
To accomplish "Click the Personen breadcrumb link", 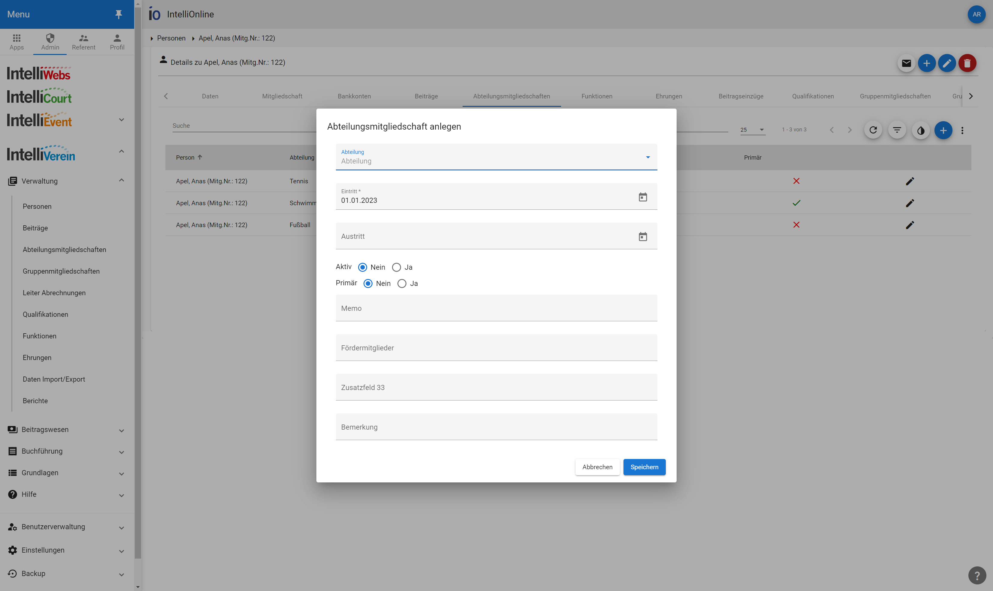I will pos(171,38).
